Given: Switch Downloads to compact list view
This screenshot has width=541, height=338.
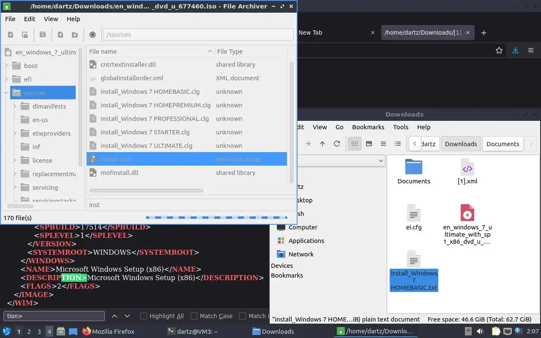Looking at the screenshot, I should pos(383,144).
